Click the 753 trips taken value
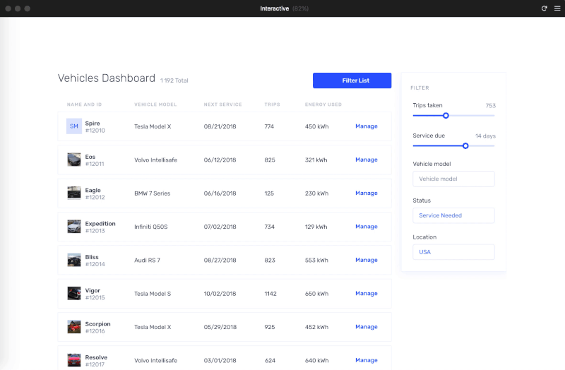The image size is (565, 370). 490,105
